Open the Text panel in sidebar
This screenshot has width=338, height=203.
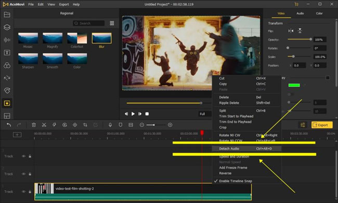click(7, 53)
